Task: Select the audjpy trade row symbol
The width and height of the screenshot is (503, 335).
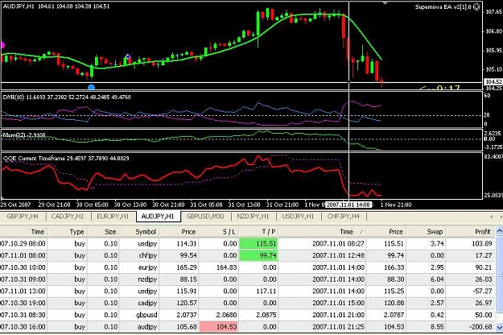Action: point(147,327)
